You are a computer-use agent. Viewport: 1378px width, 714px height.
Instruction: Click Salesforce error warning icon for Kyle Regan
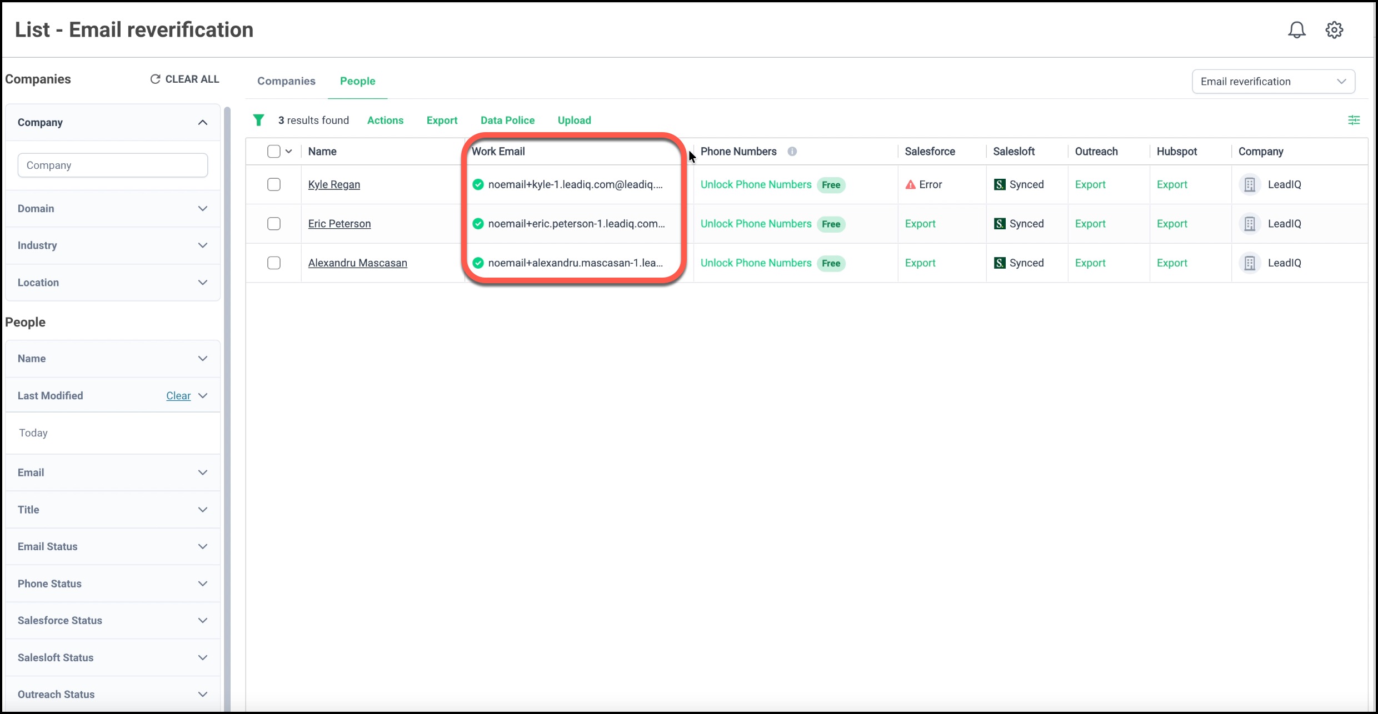tap(910, 185)
